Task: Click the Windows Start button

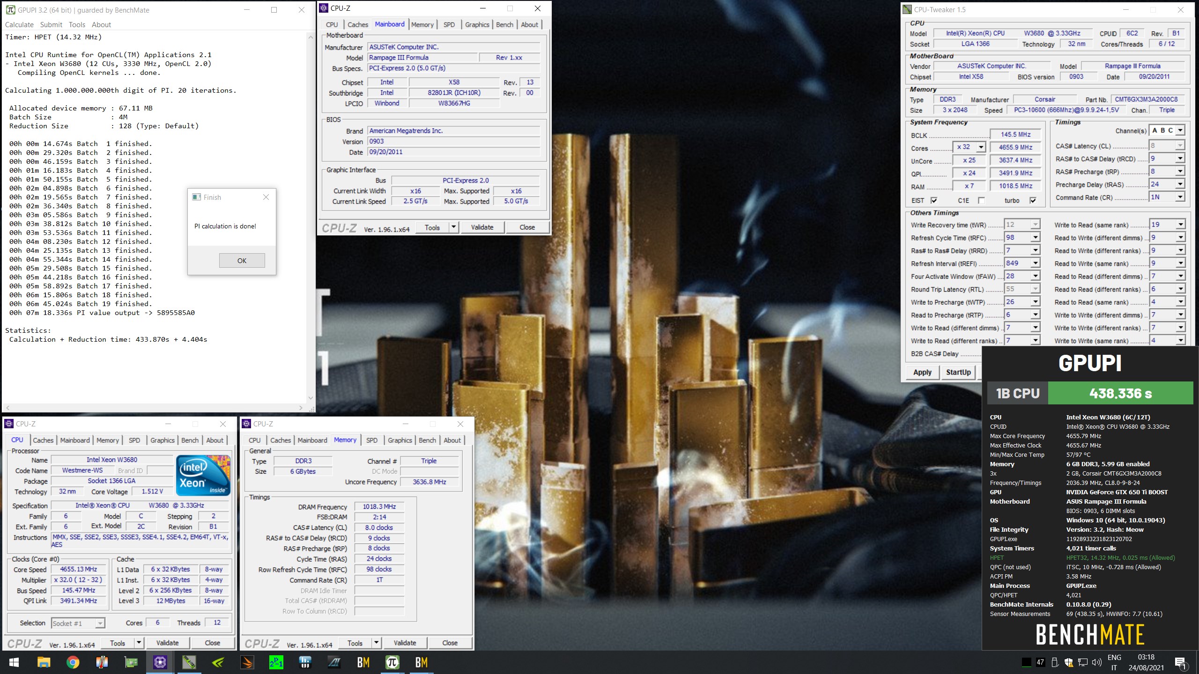Action: coord(14,662)
